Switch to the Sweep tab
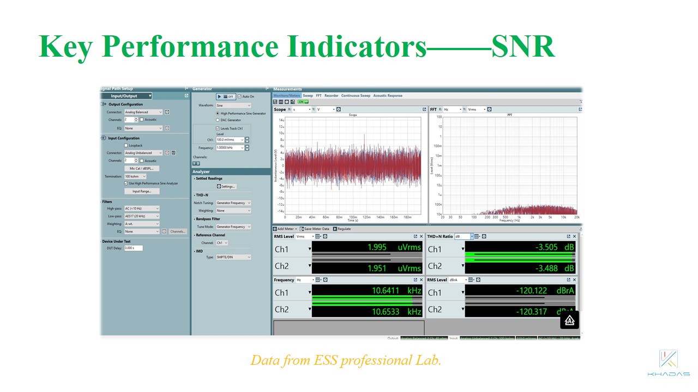 click(x=308, y=95)
